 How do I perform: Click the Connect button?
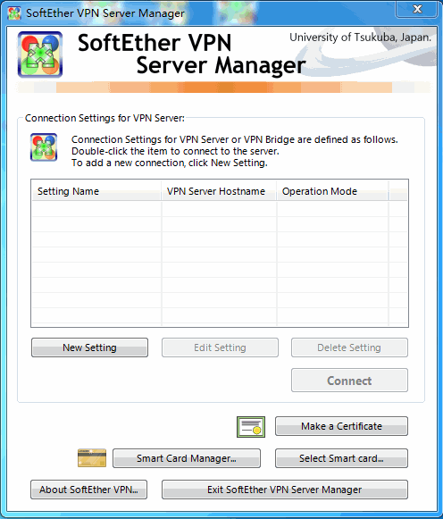point(349,381)
